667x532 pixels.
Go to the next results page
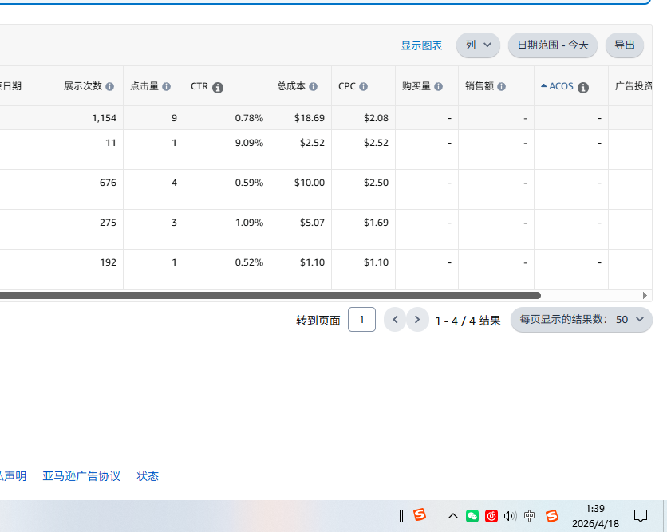tap(417, 320)
